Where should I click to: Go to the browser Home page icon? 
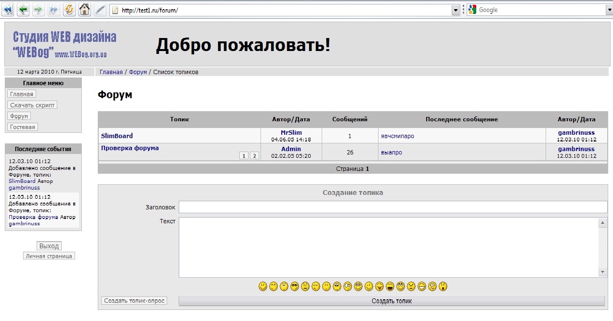point(84,9)
